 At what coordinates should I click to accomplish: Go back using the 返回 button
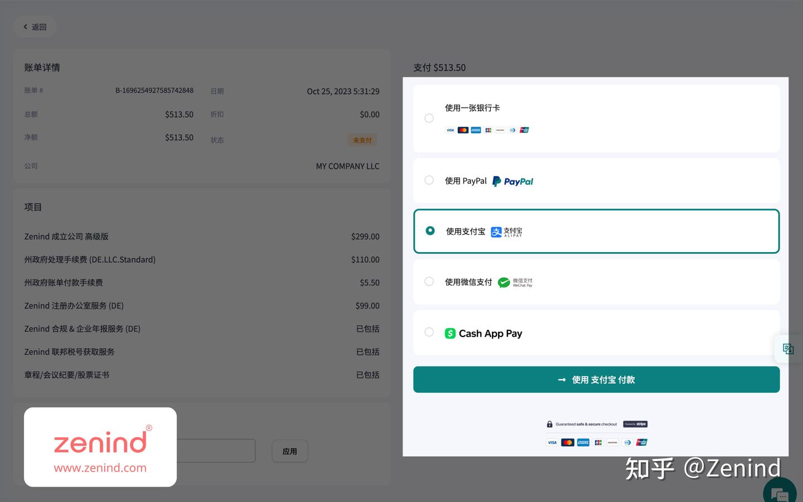coord(35,27)
